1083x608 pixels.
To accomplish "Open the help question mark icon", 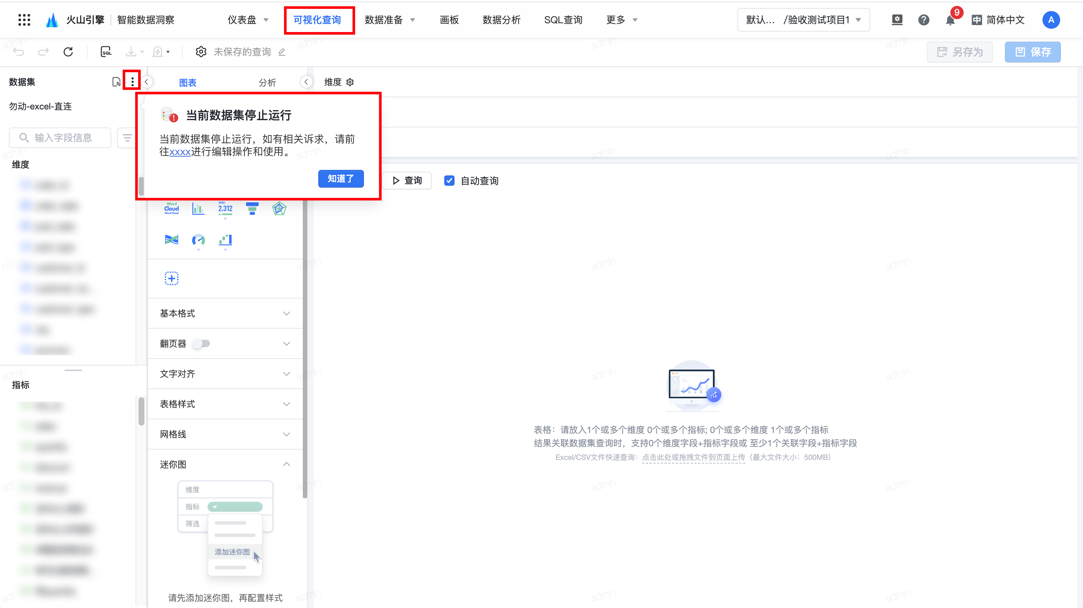I will 923,20.
